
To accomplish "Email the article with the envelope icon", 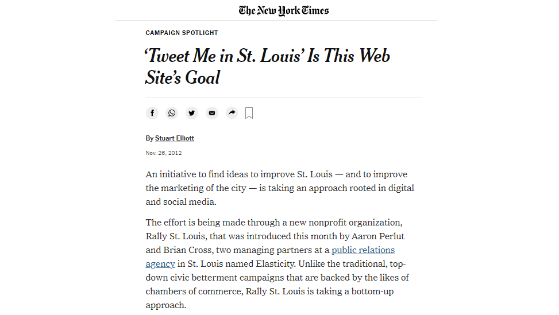I will [212, 113].
